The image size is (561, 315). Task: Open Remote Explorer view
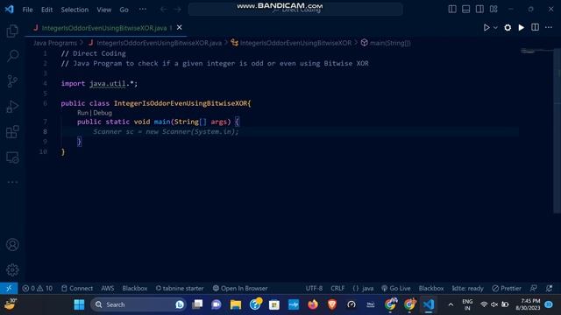pyautogui.click(x=12, y=157)
